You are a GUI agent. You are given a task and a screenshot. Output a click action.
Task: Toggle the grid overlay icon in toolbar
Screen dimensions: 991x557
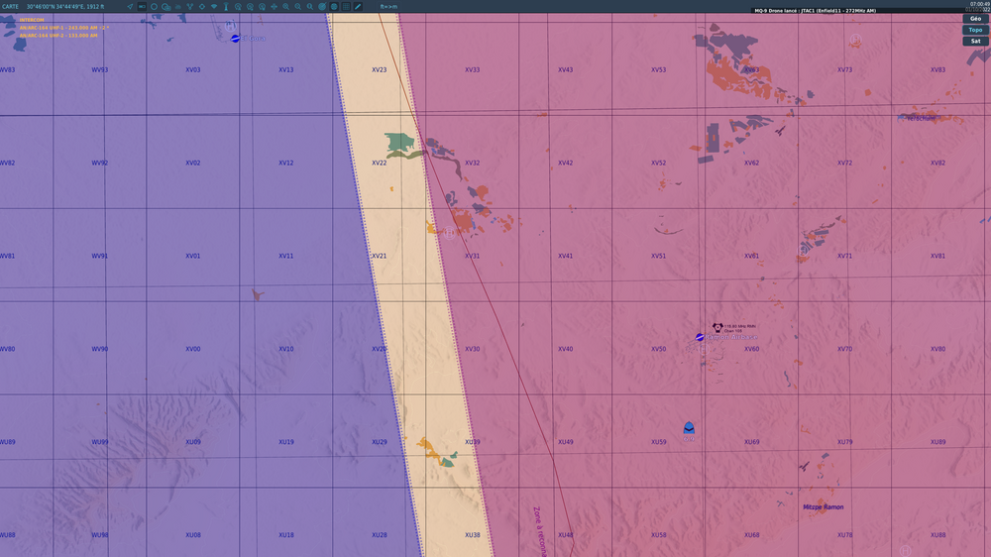tap(346, 6)
